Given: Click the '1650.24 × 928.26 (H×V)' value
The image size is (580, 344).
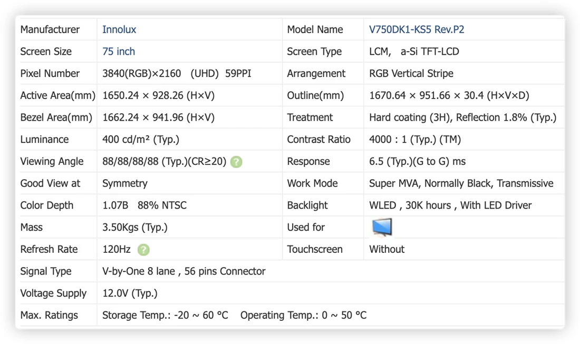Looking at the screenshot, I should 158,95.
